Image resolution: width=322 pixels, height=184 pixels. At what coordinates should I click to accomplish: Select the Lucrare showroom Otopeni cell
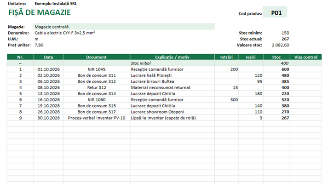[172, 112]
